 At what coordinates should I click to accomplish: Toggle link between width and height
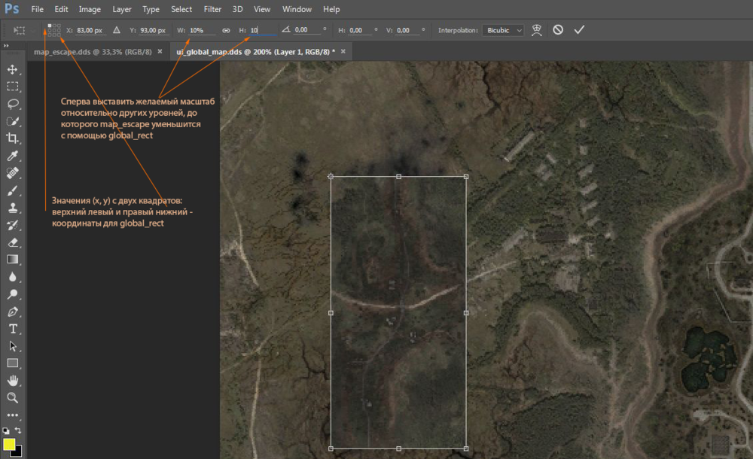point(226,31)
